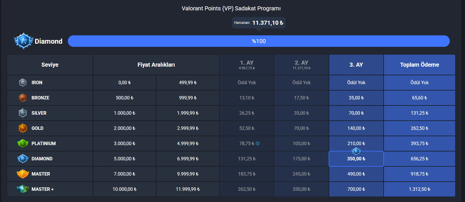Click the Harcanan 11.371,10 ₺ tooltip

click(x=259, y=23)
